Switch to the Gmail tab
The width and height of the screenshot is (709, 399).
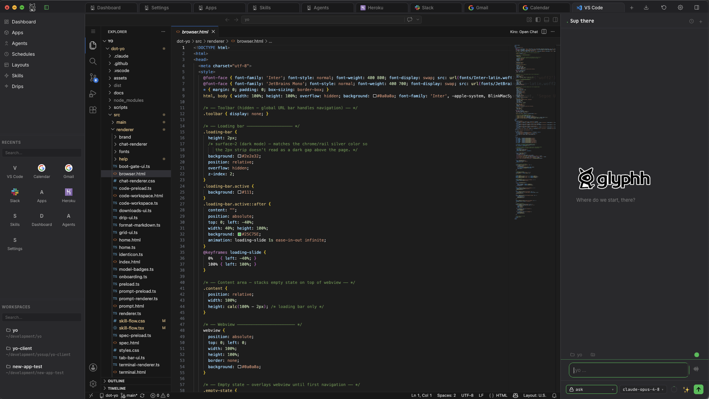(490, 7)
